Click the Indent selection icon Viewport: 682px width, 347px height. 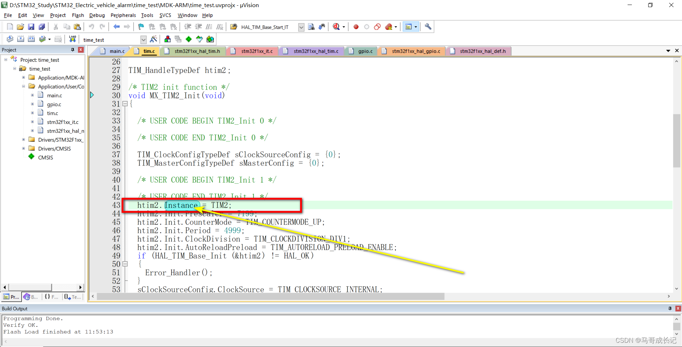click(188, 27)
